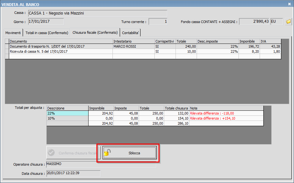Click the 43,28 IVA cell
Image resolution: width=294 pixels, height=183 pixels.
point(270,46)
